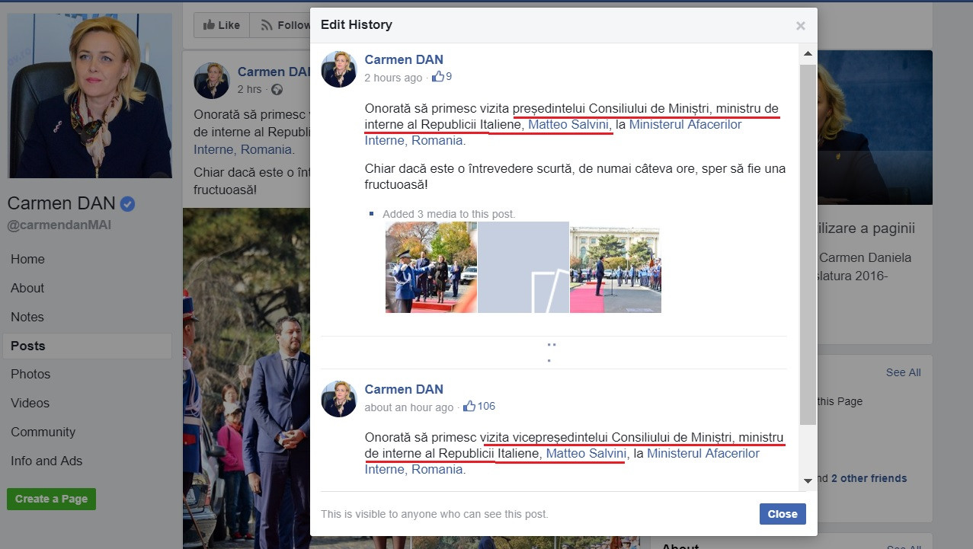The image size is (973, 549).
Task: Click See All link in right sidebar
Action: point(903,372)
